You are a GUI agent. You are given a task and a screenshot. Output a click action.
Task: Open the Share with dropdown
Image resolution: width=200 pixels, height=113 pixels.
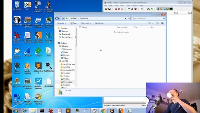tap(86, 23)
